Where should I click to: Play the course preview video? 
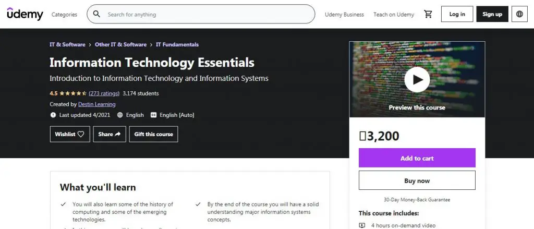[417, 79]
